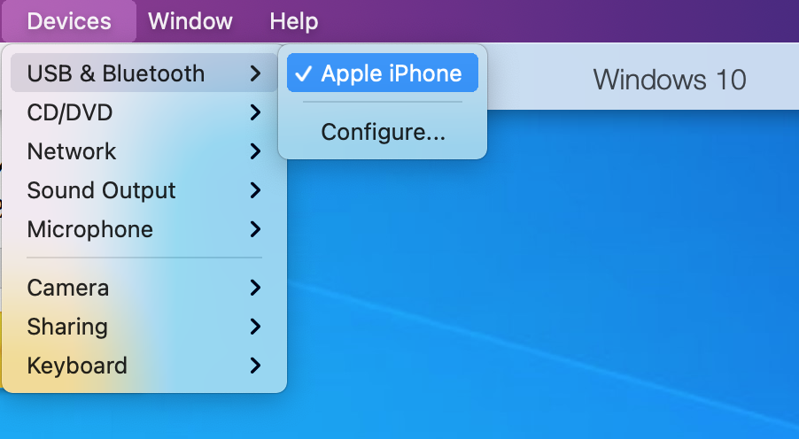
Task: Open the Sound Output submenu
Action: point(102,190)
